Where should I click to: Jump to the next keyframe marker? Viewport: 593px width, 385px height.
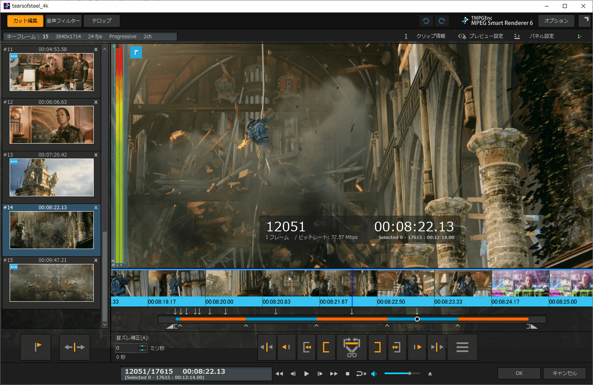[437, 347]
